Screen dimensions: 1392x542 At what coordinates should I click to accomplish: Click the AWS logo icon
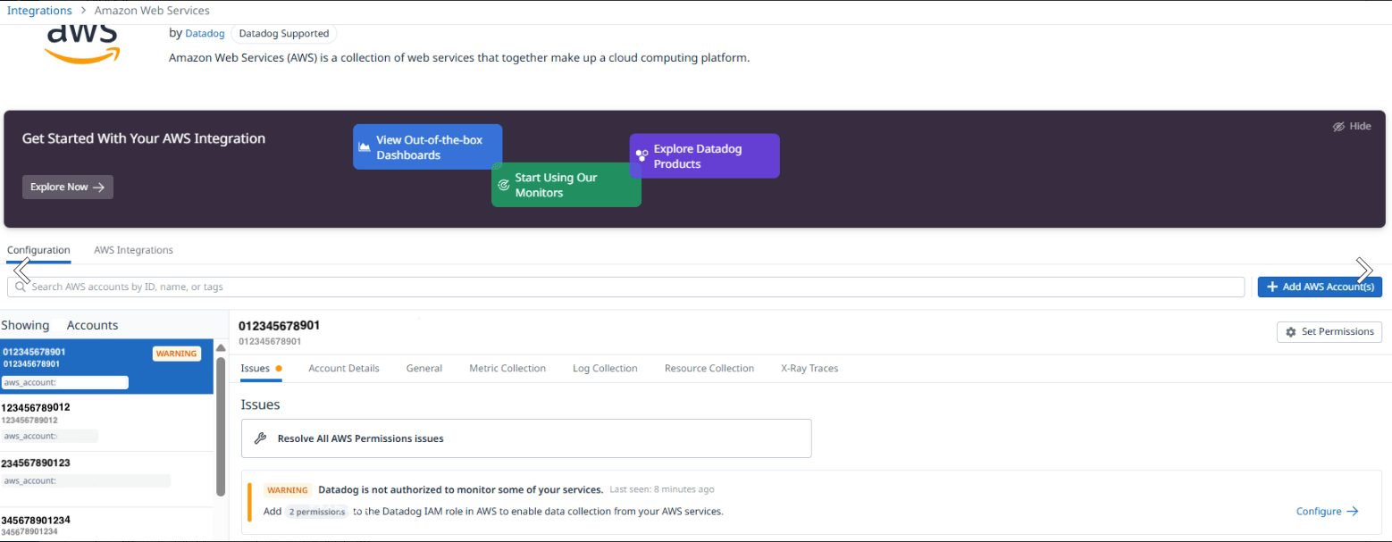(82, 44)
